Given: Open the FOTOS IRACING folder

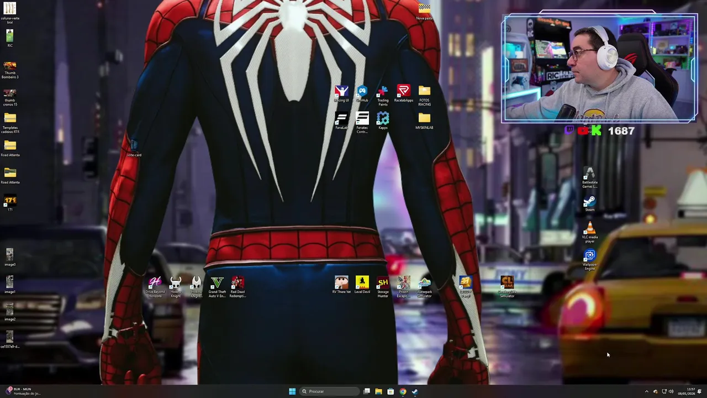Looking at the screenshot, I should click(424, 96).
